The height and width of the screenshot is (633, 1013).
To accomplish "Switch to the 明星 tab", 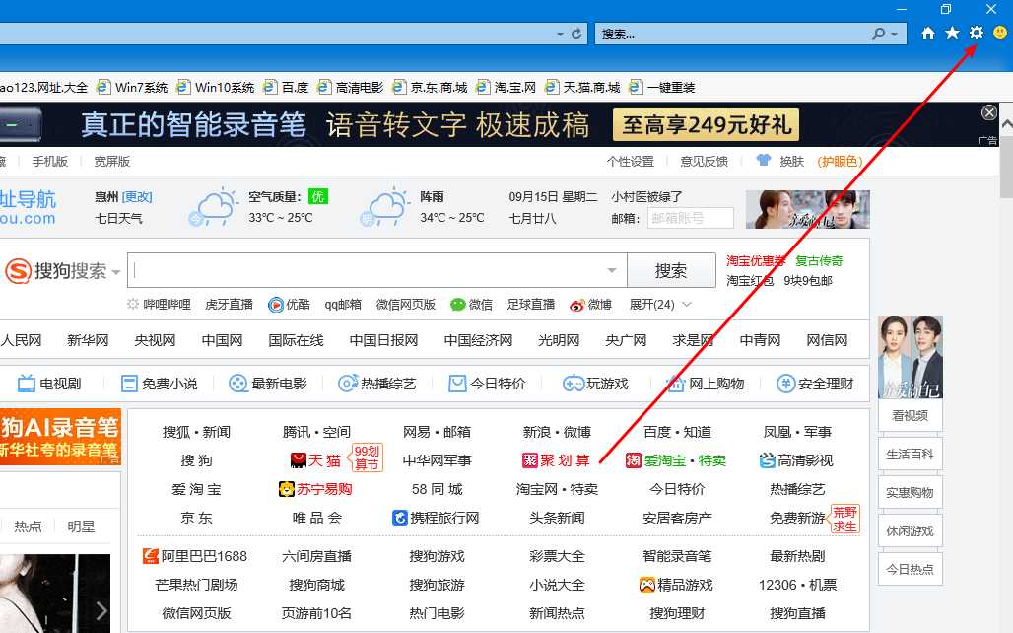I will click(82, 526).
